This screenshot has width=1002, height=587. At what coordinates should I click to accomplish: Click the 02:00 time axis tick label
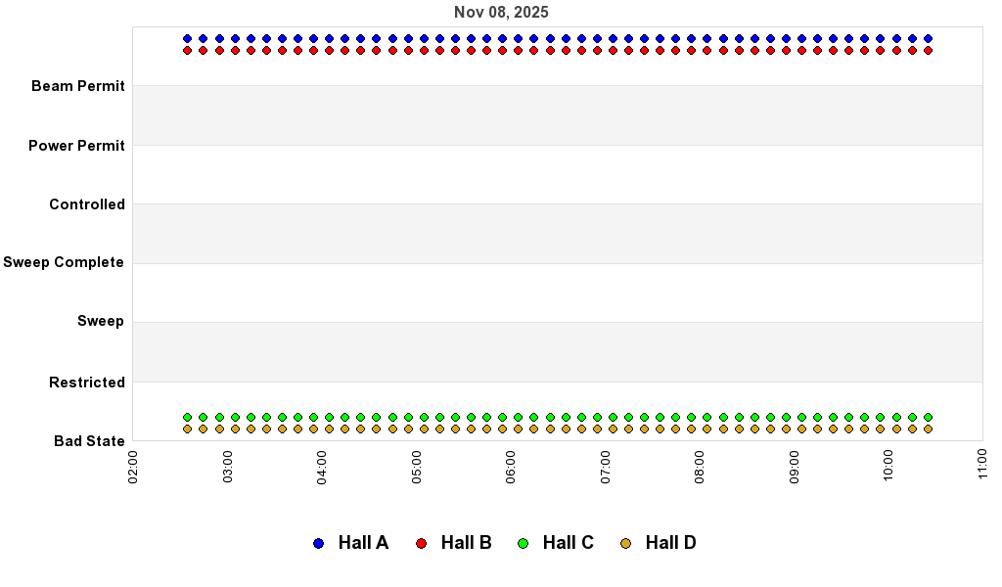tap(134, 466)
